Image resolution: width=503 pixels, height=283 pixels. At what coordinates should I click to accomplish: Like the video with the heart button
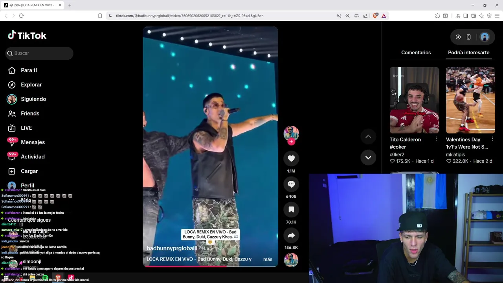coord(291,158)
